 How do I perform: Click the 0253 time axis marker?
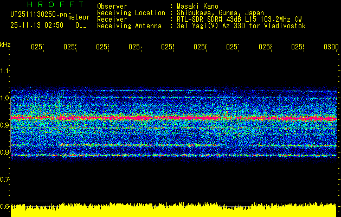102,47
